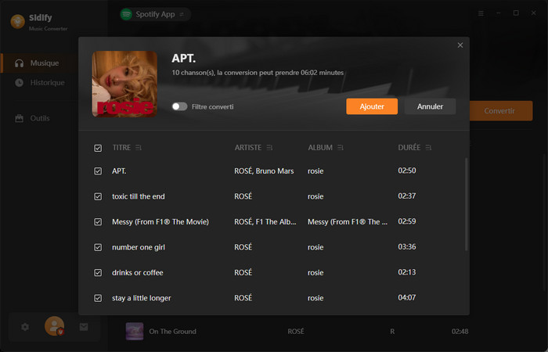Open the Historique sidebar section

[x=47, y=83]
